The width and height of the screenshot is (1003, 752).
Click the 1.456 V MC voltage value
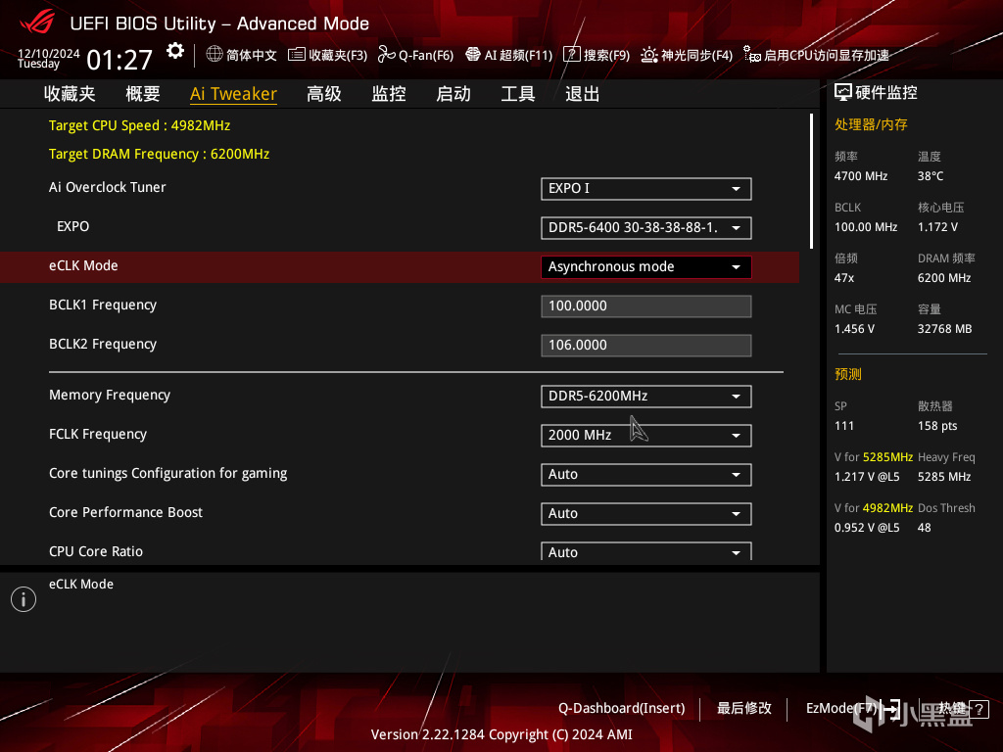(x=854, y=329)
